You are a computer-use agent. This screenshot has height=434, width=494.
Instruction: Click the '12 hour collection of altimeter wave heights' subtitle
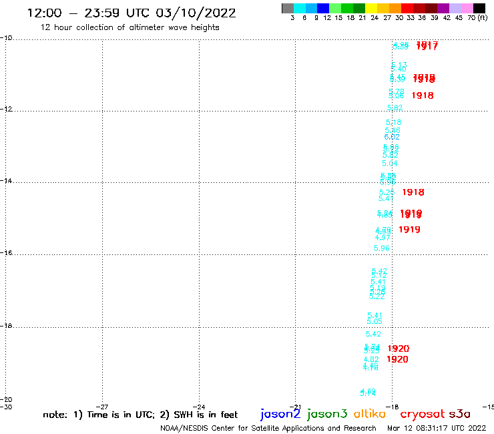[130, 27]
